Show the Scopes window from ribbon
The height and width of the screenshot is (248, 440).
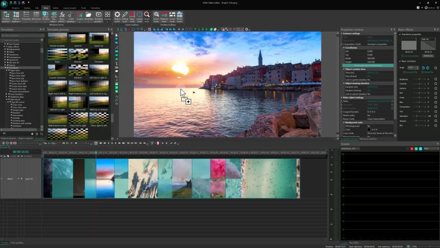pyautogui.click(x=80, y=17)
